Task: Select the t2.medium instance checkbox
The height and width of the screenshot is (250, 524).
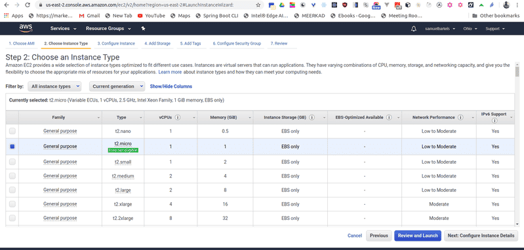Action: (x=12, y=175)
